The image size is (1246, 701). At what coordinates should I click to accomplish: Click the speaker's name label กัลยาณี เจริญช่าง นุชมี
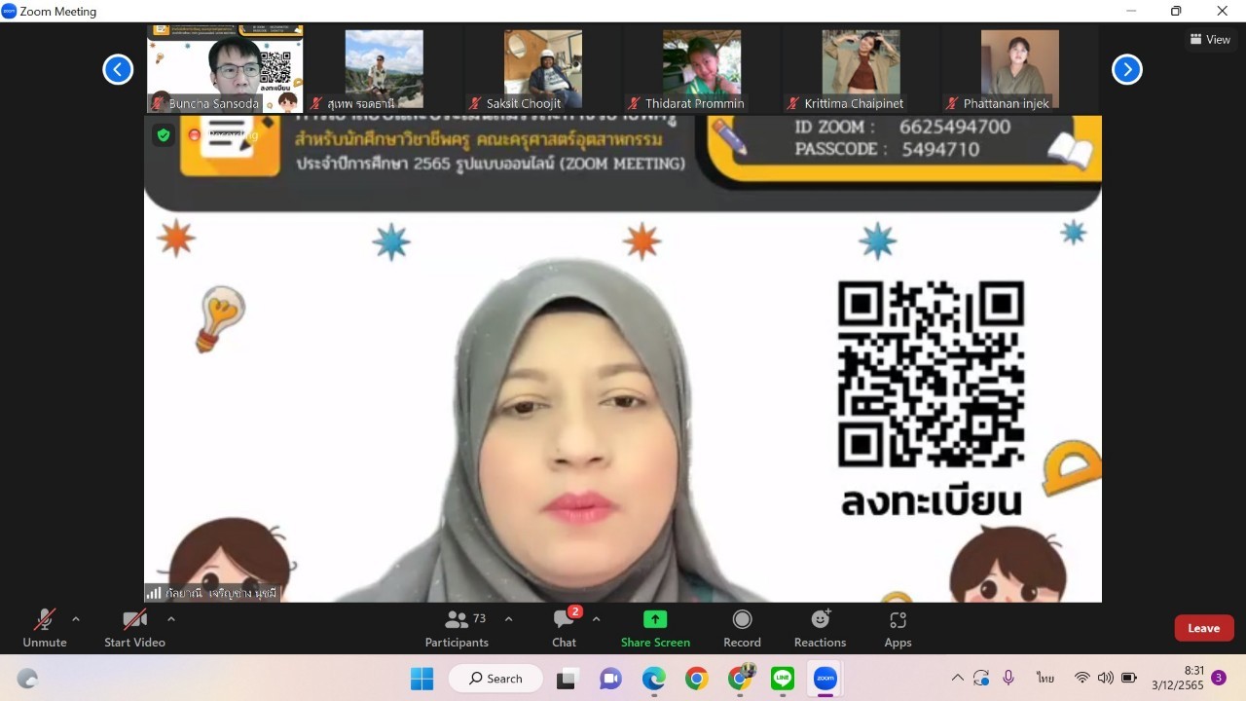pyautogui.click(x=221, y=593)
